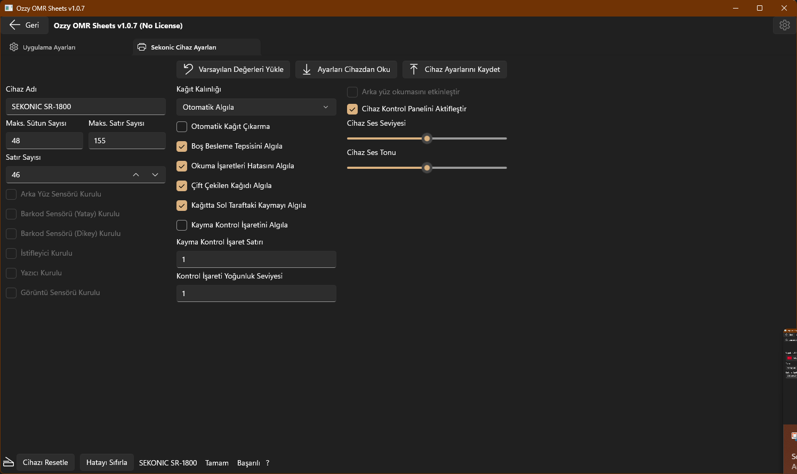Click the printer icon on the Sekonic Cihaz Ayarları tab

pos(142,47)
